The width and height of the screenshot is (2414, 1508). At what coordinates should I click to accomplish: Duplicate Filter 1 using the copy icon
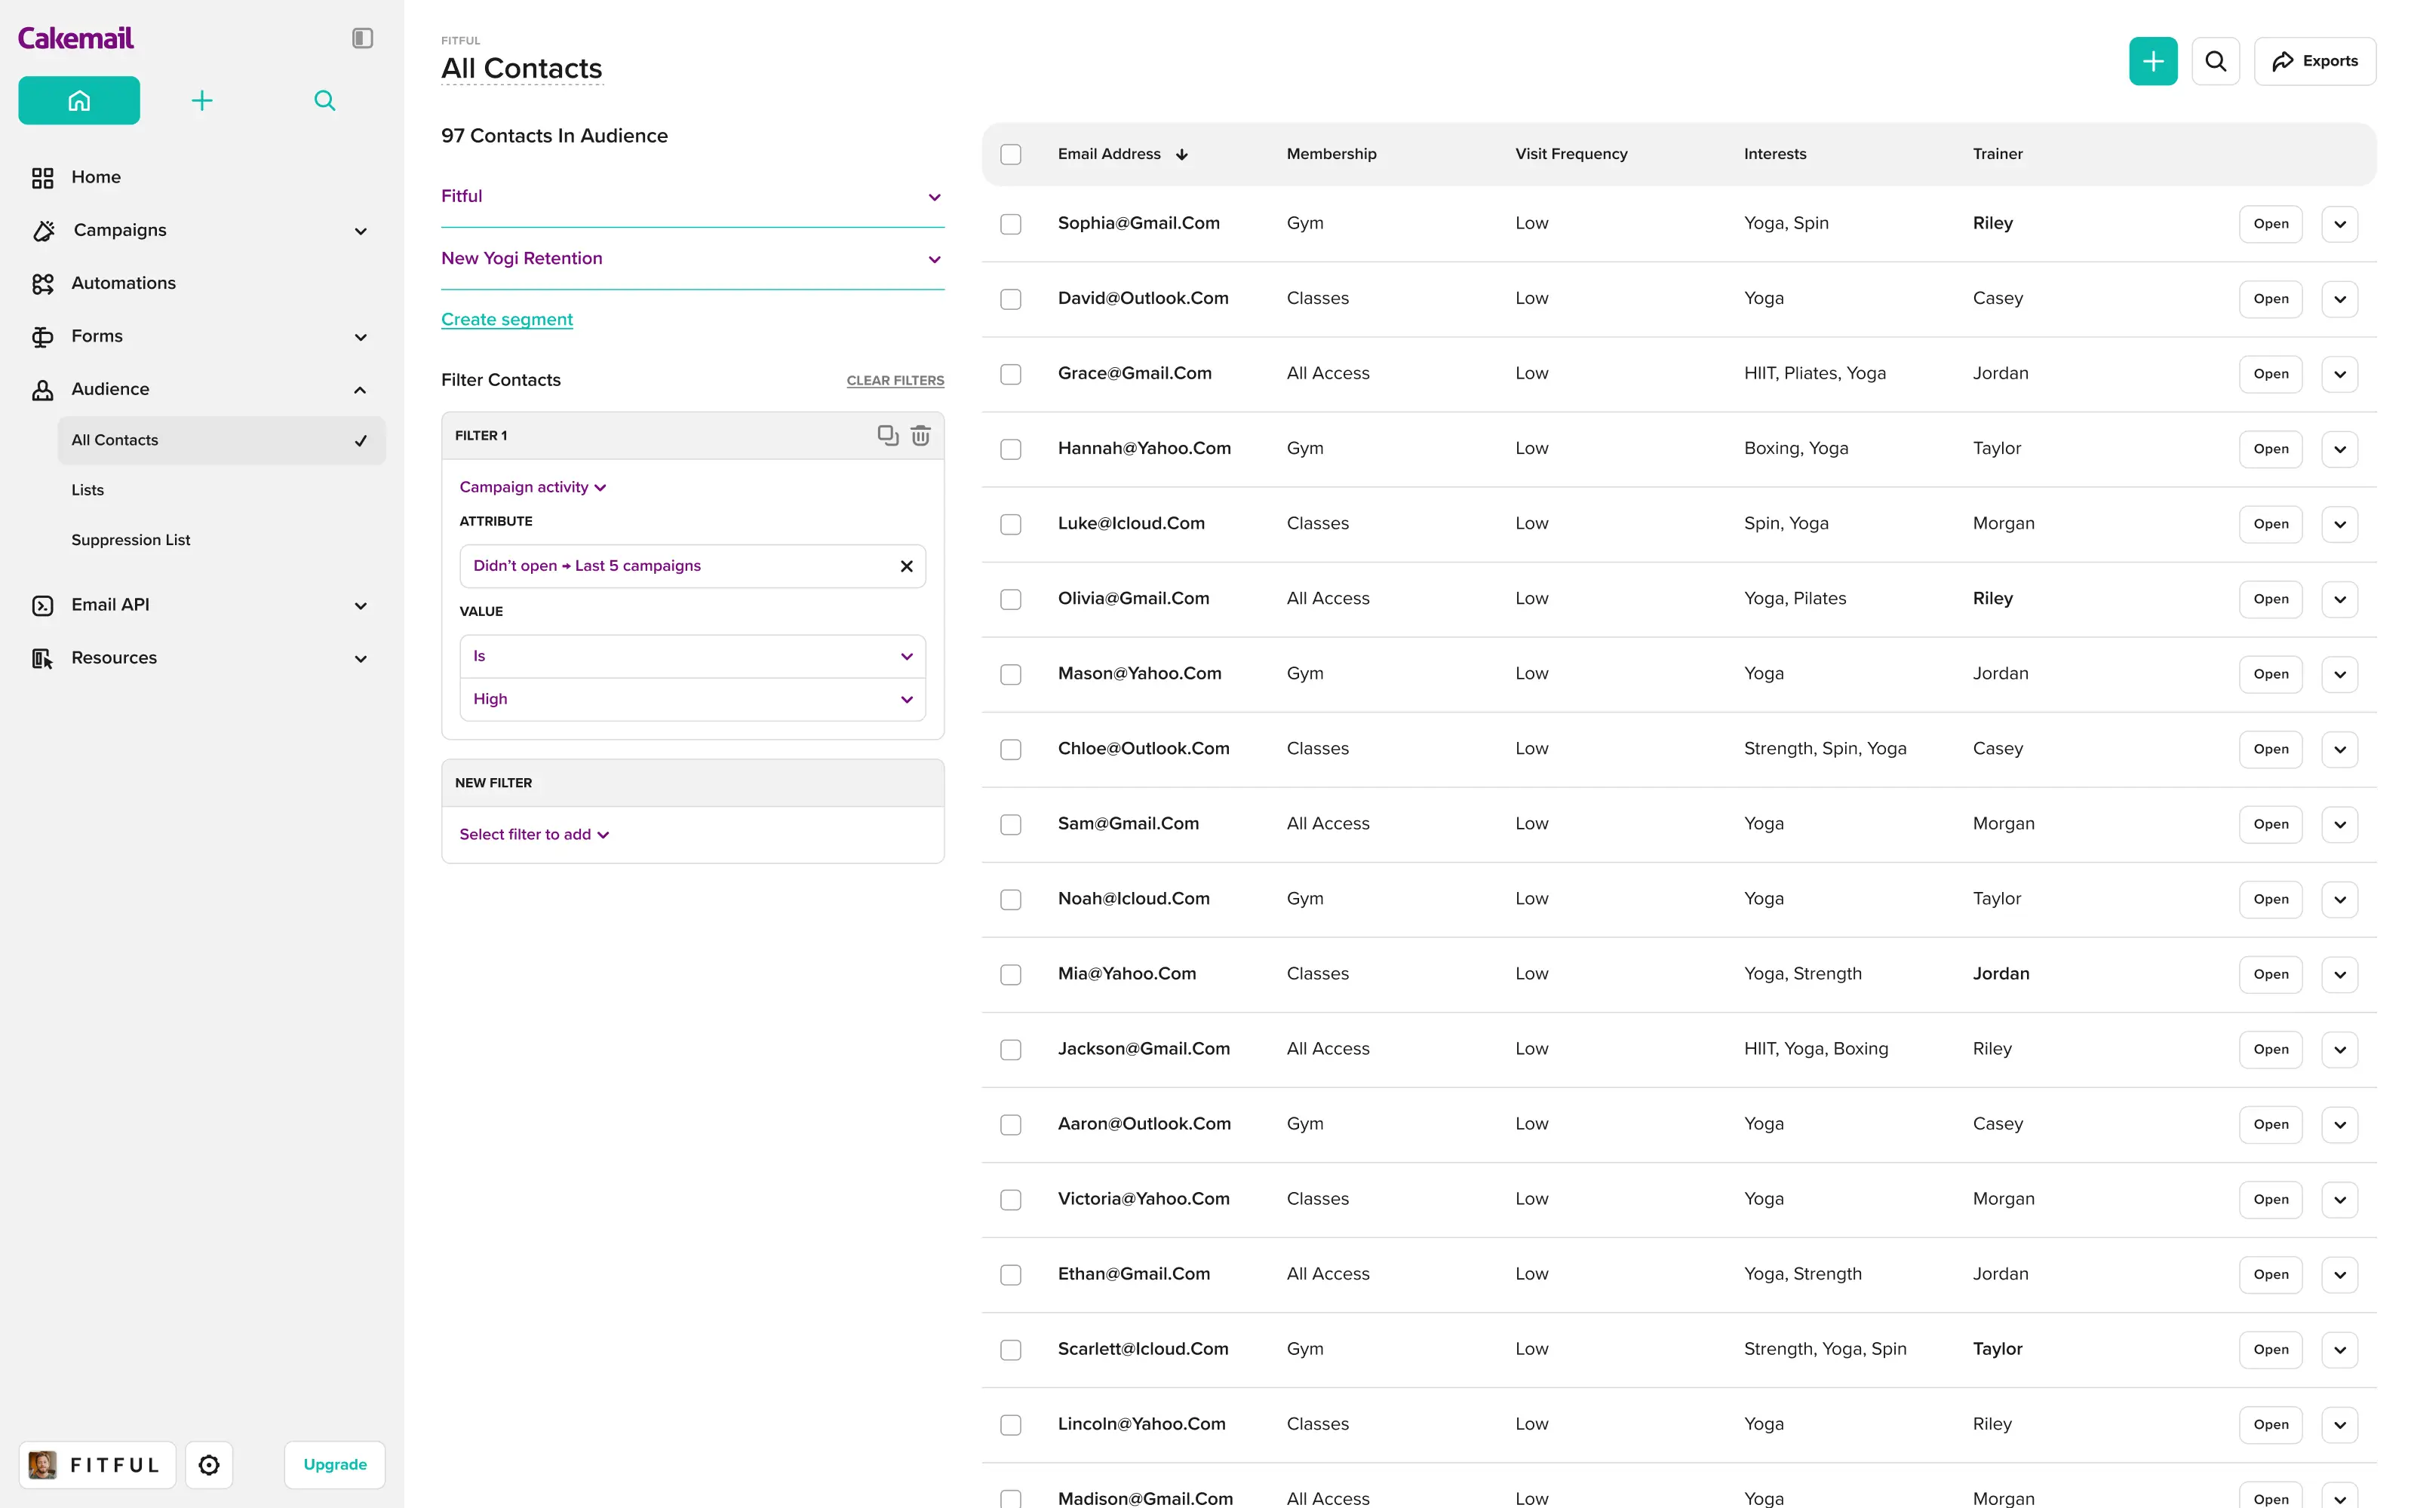[887, 435]
